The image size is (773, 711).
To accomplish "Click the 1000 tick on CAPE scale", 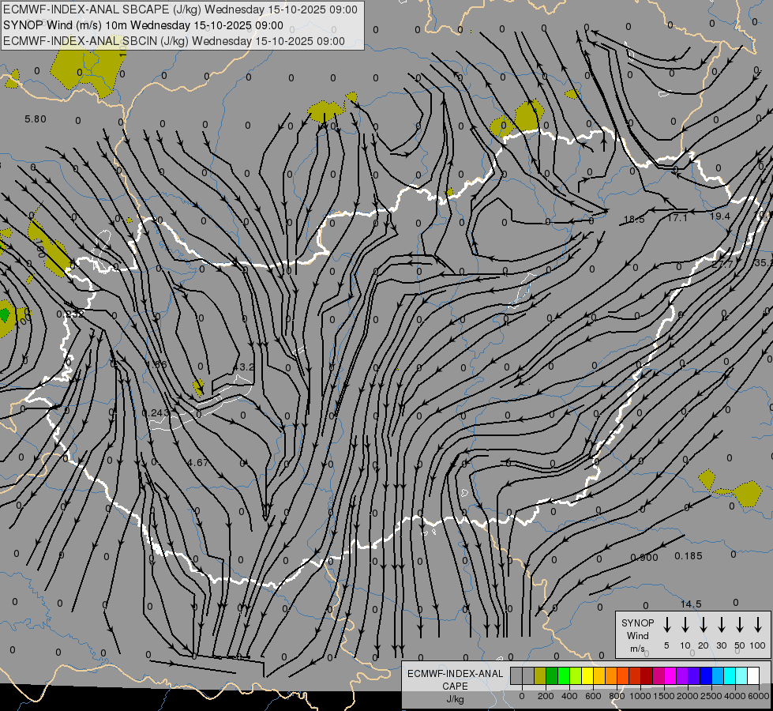I will (x=640, y=696).
